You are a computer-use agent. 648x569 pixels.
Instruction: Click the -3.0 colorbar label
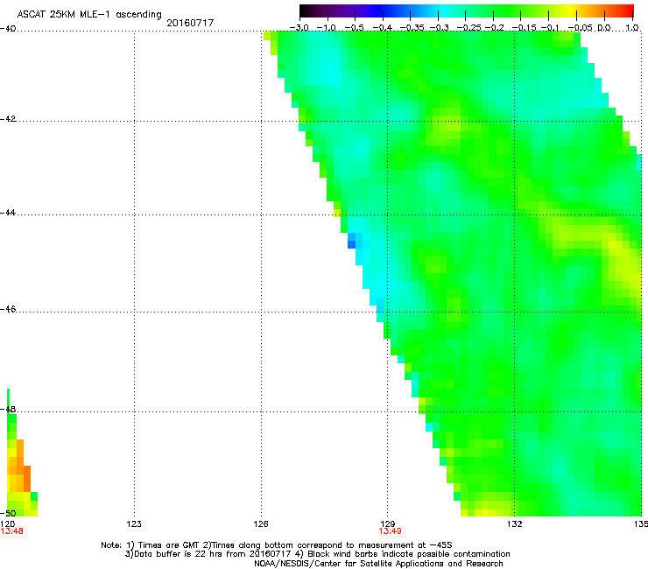click(299, 28)
